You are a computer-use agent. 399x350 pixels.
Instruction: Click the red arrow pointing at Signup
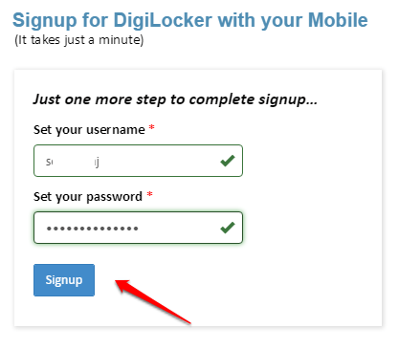click(153, 301)
